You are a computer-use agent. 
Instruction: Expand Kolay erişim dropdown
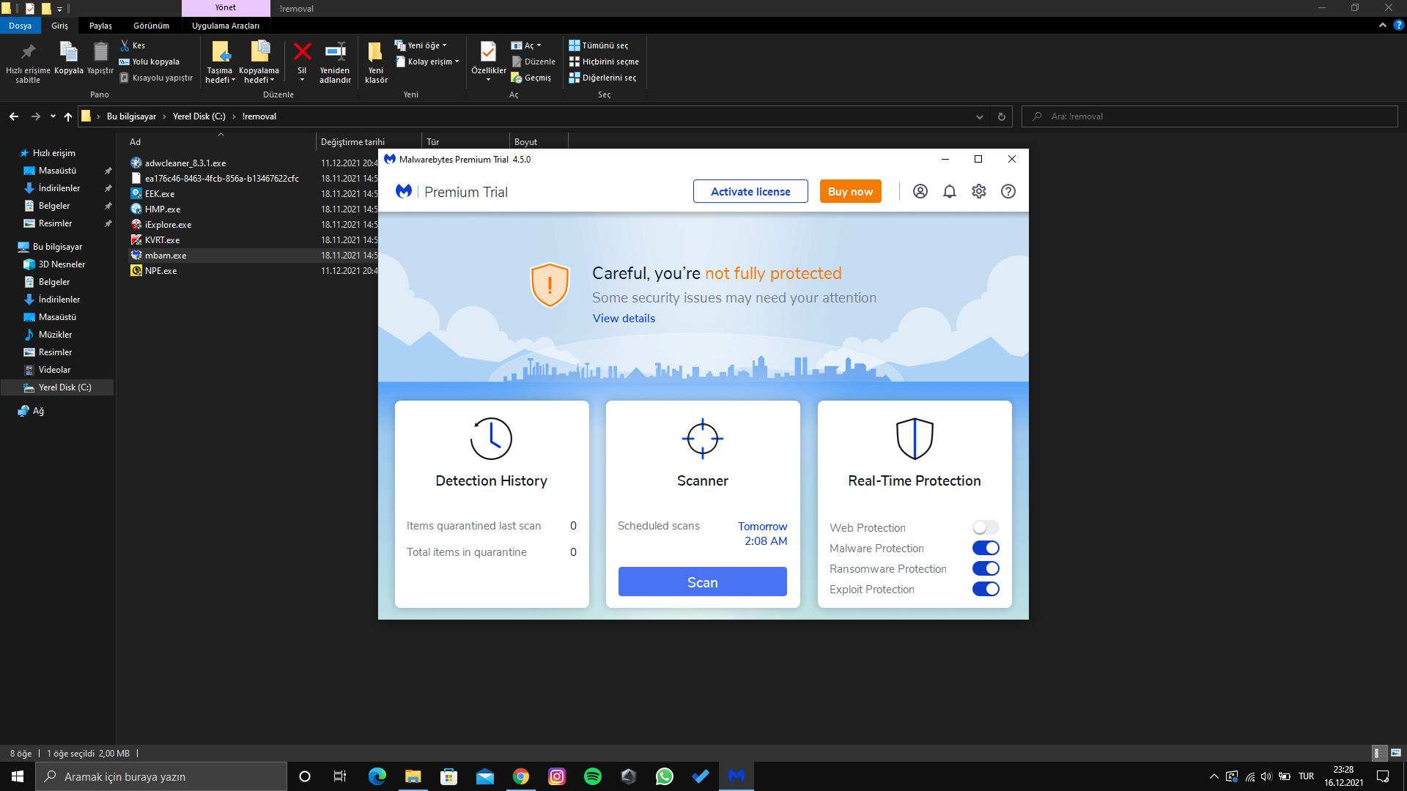[432, 62]
